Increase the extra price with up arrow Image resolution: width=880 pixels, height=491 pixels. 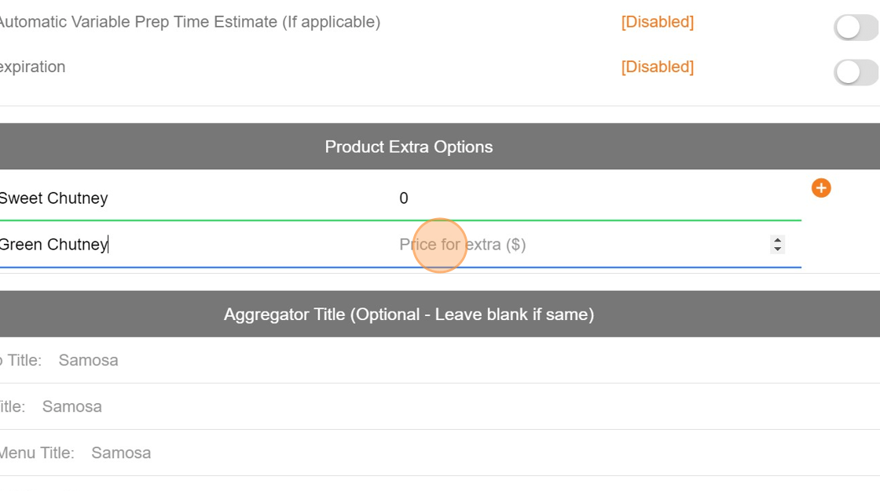point(777,240)
